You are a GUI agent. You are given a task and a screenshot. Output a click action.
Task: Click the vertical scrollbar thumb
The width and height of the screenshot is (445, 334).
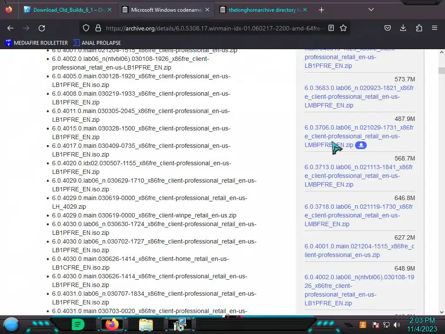pos(442,70)
